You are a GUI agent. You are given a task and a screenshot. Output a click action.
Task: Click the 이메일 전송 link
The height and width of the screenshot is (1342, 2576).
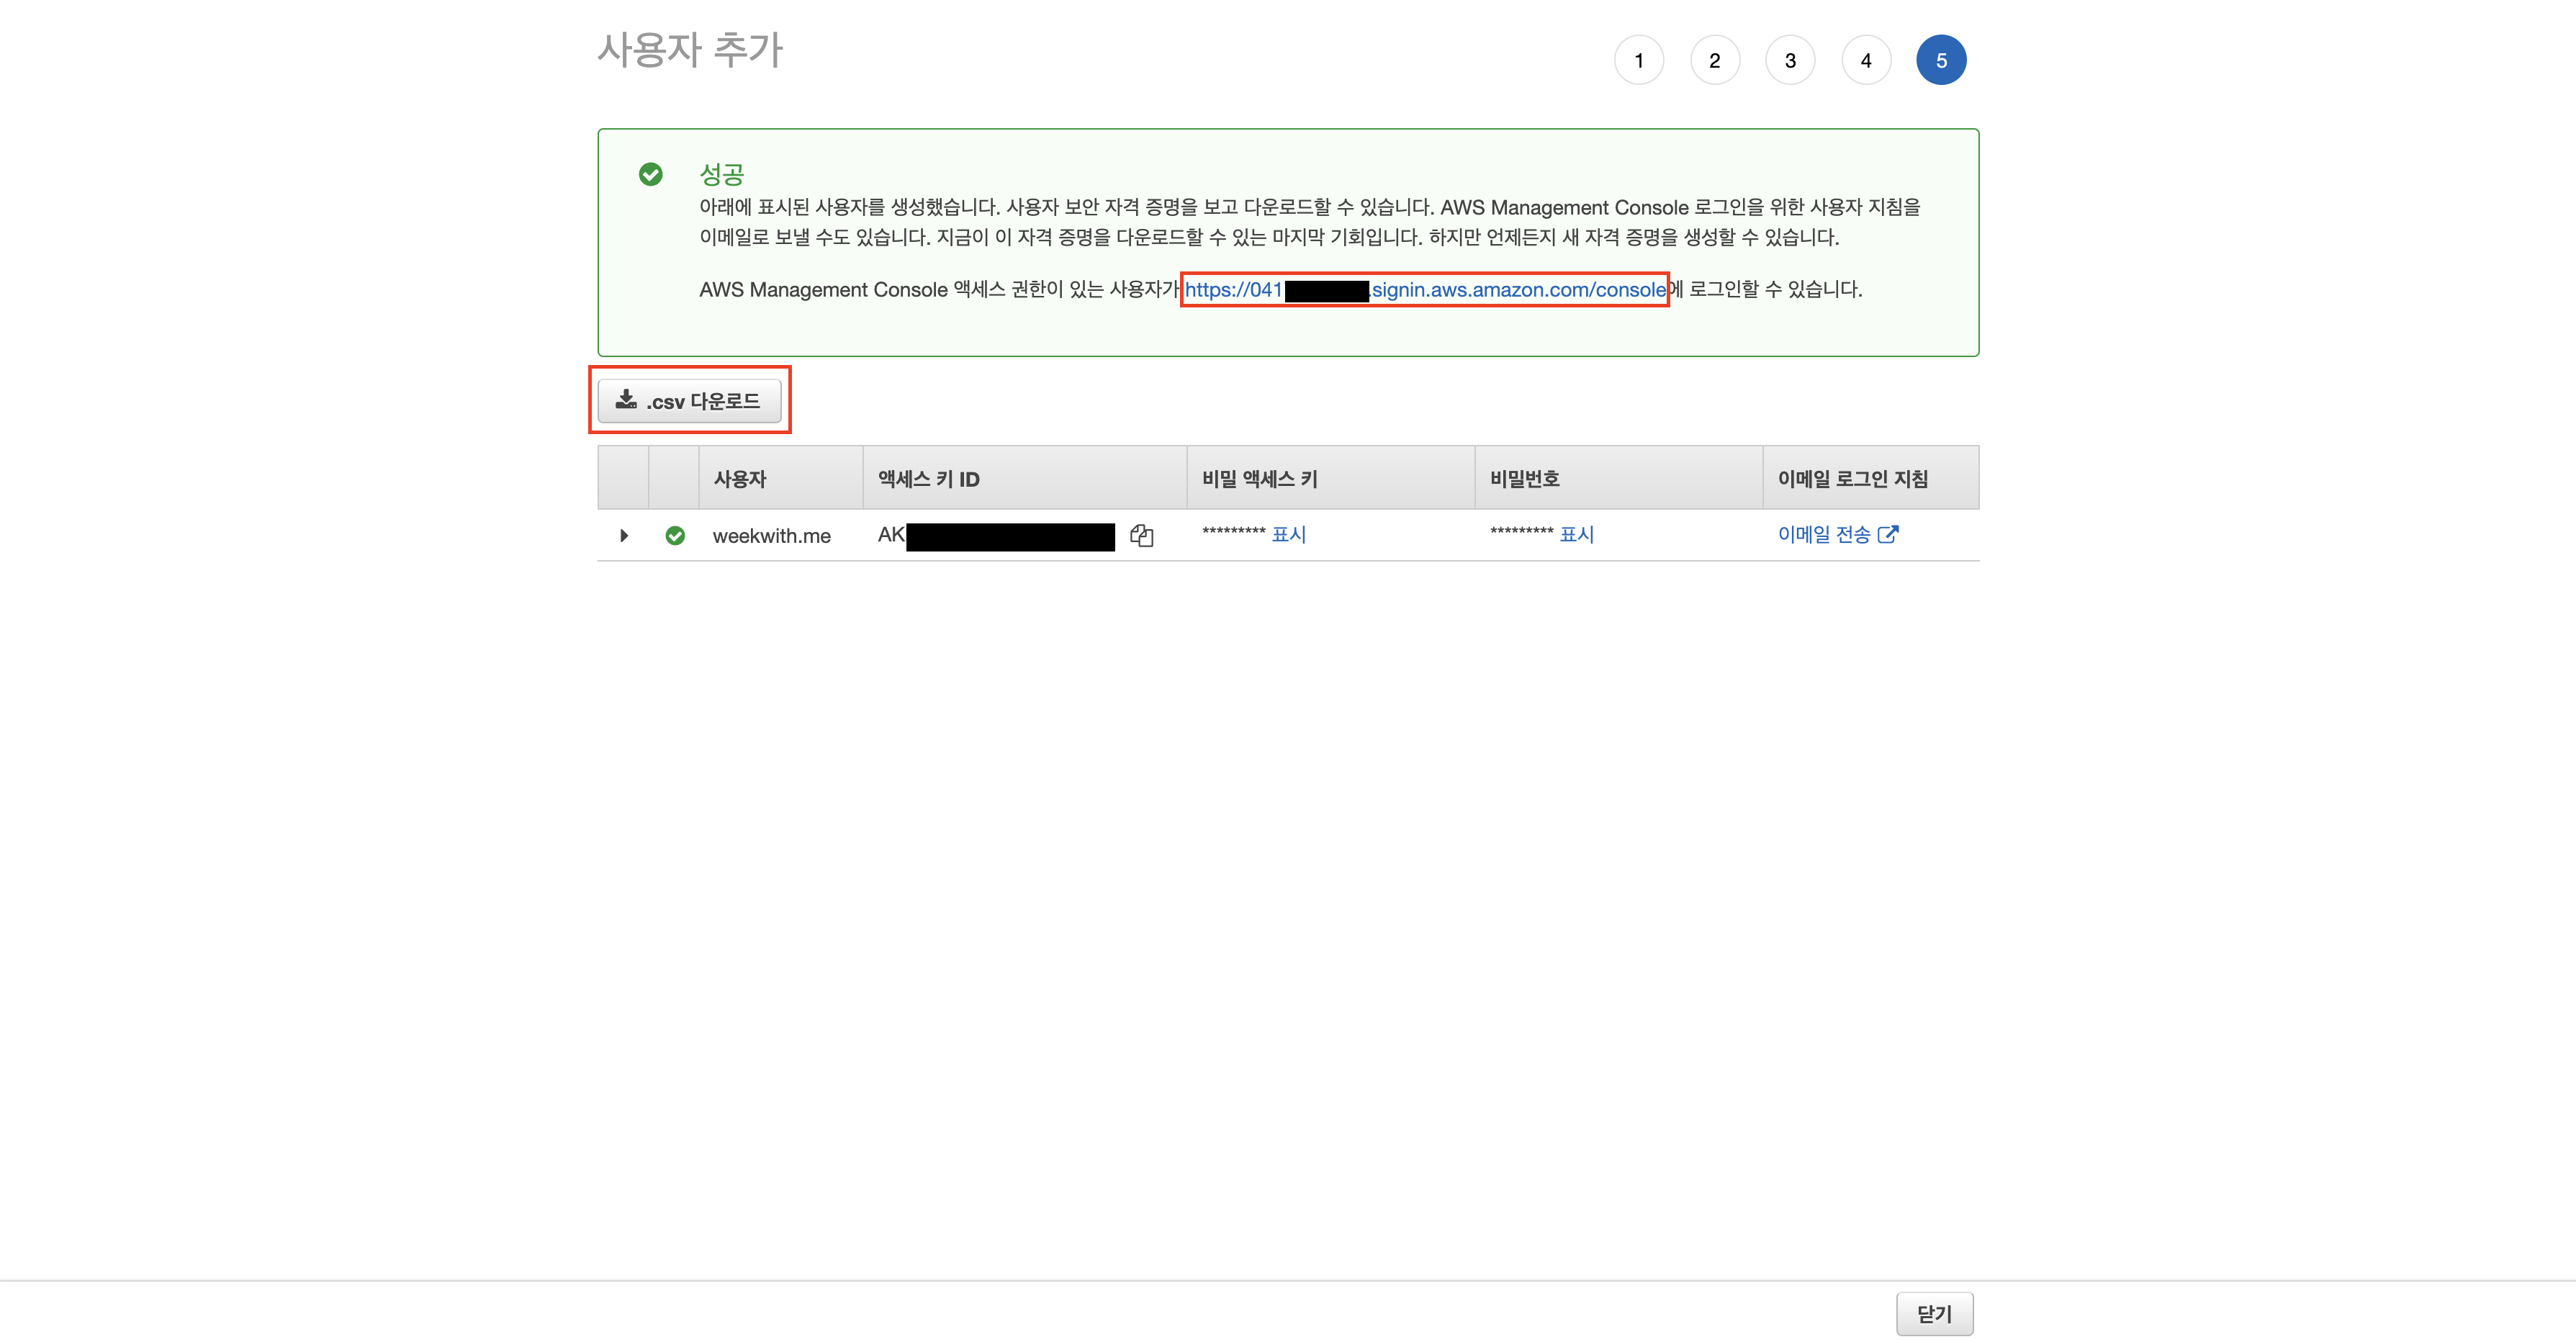[1823, 535]
